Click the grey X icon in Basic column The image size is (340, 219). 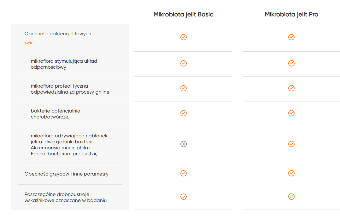184,144
